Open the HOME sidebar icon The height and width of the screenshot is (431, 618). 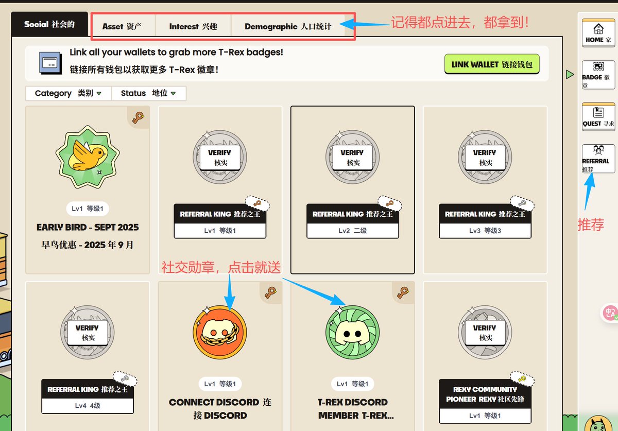click(x=598, y=33)
